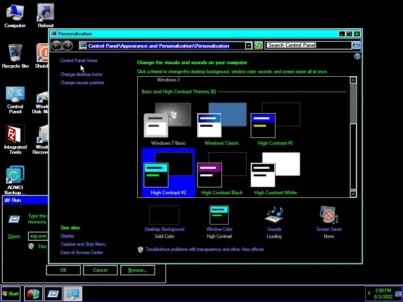The width and height of the screenshot is (403, 302).
Task: Open Ease of Access Center link
Action: coord(82,252)
